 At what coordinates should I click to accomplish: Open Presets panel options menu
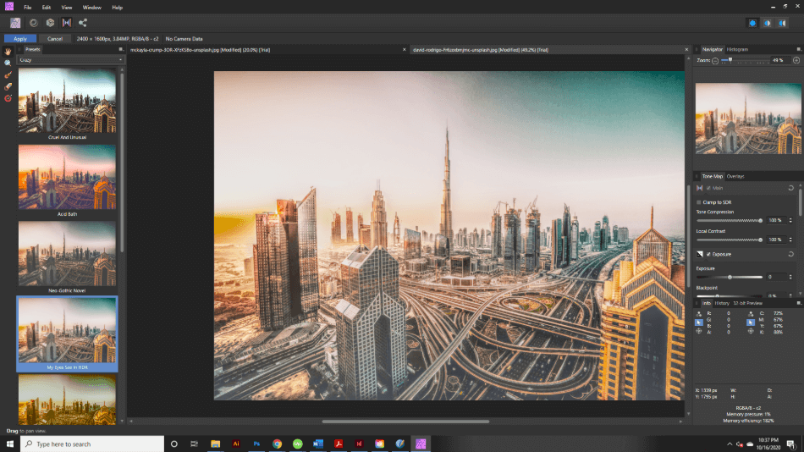click(121, 49)
